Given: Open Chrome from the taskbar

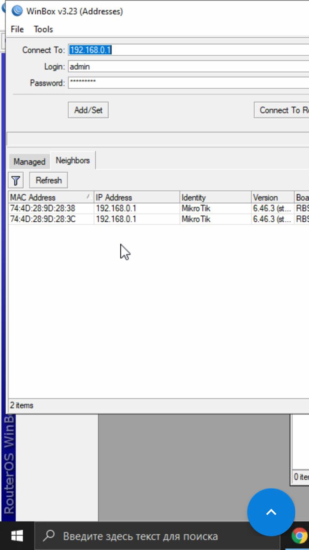Looking at the screenshot, I should tap(300, 536).
